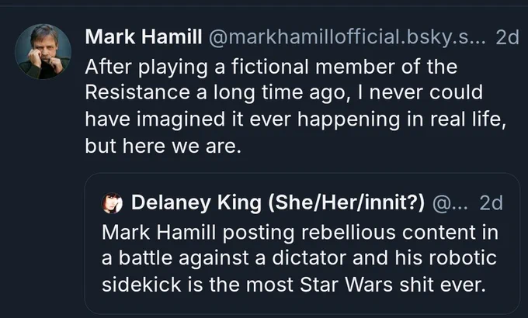Click the line "After playing a fictional member of the"
This screenshot has width=528, height=318.
[271, 67]
